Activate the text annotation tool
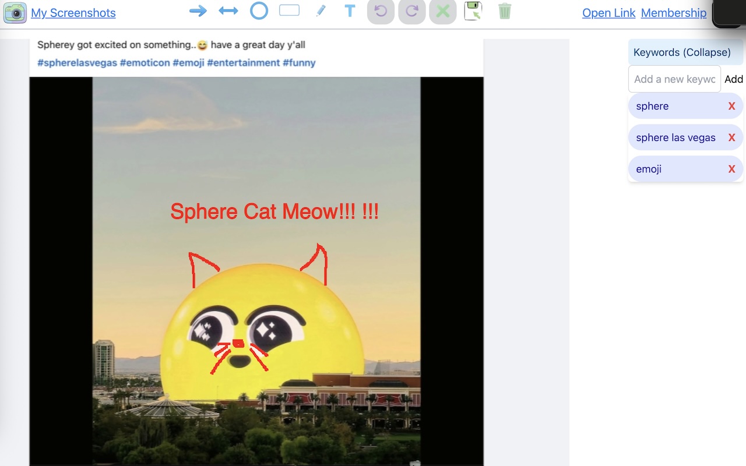The width and height of the screenshot is (746, 466). (349, 10)
